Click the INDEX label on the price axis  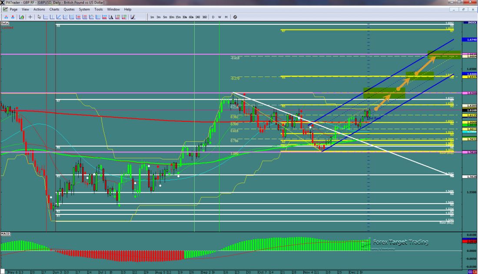click(x=471, y=22)
